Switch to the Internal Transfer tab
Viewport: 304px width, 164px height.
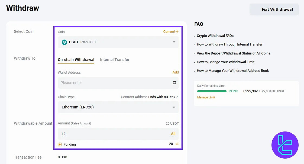point(115,60)
